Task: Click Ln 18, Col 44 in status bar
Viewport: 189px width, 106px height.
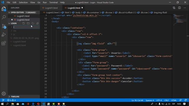Action: 137,100
